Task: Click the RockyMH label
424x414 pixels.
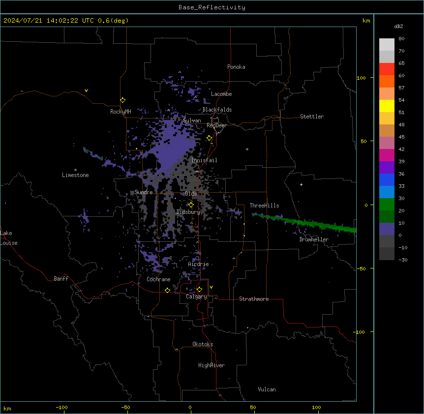Action: 121,112
